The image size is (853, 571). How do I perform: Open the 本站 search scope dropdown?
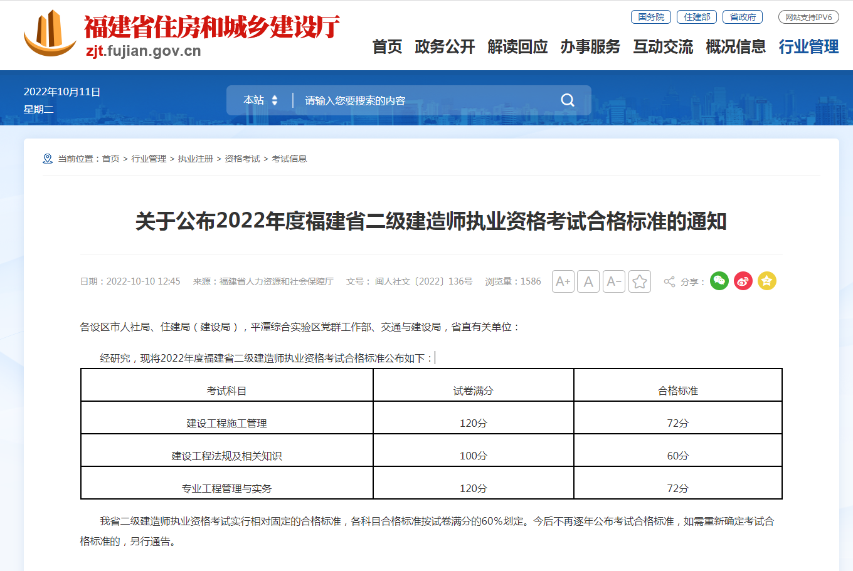point(260,100)
